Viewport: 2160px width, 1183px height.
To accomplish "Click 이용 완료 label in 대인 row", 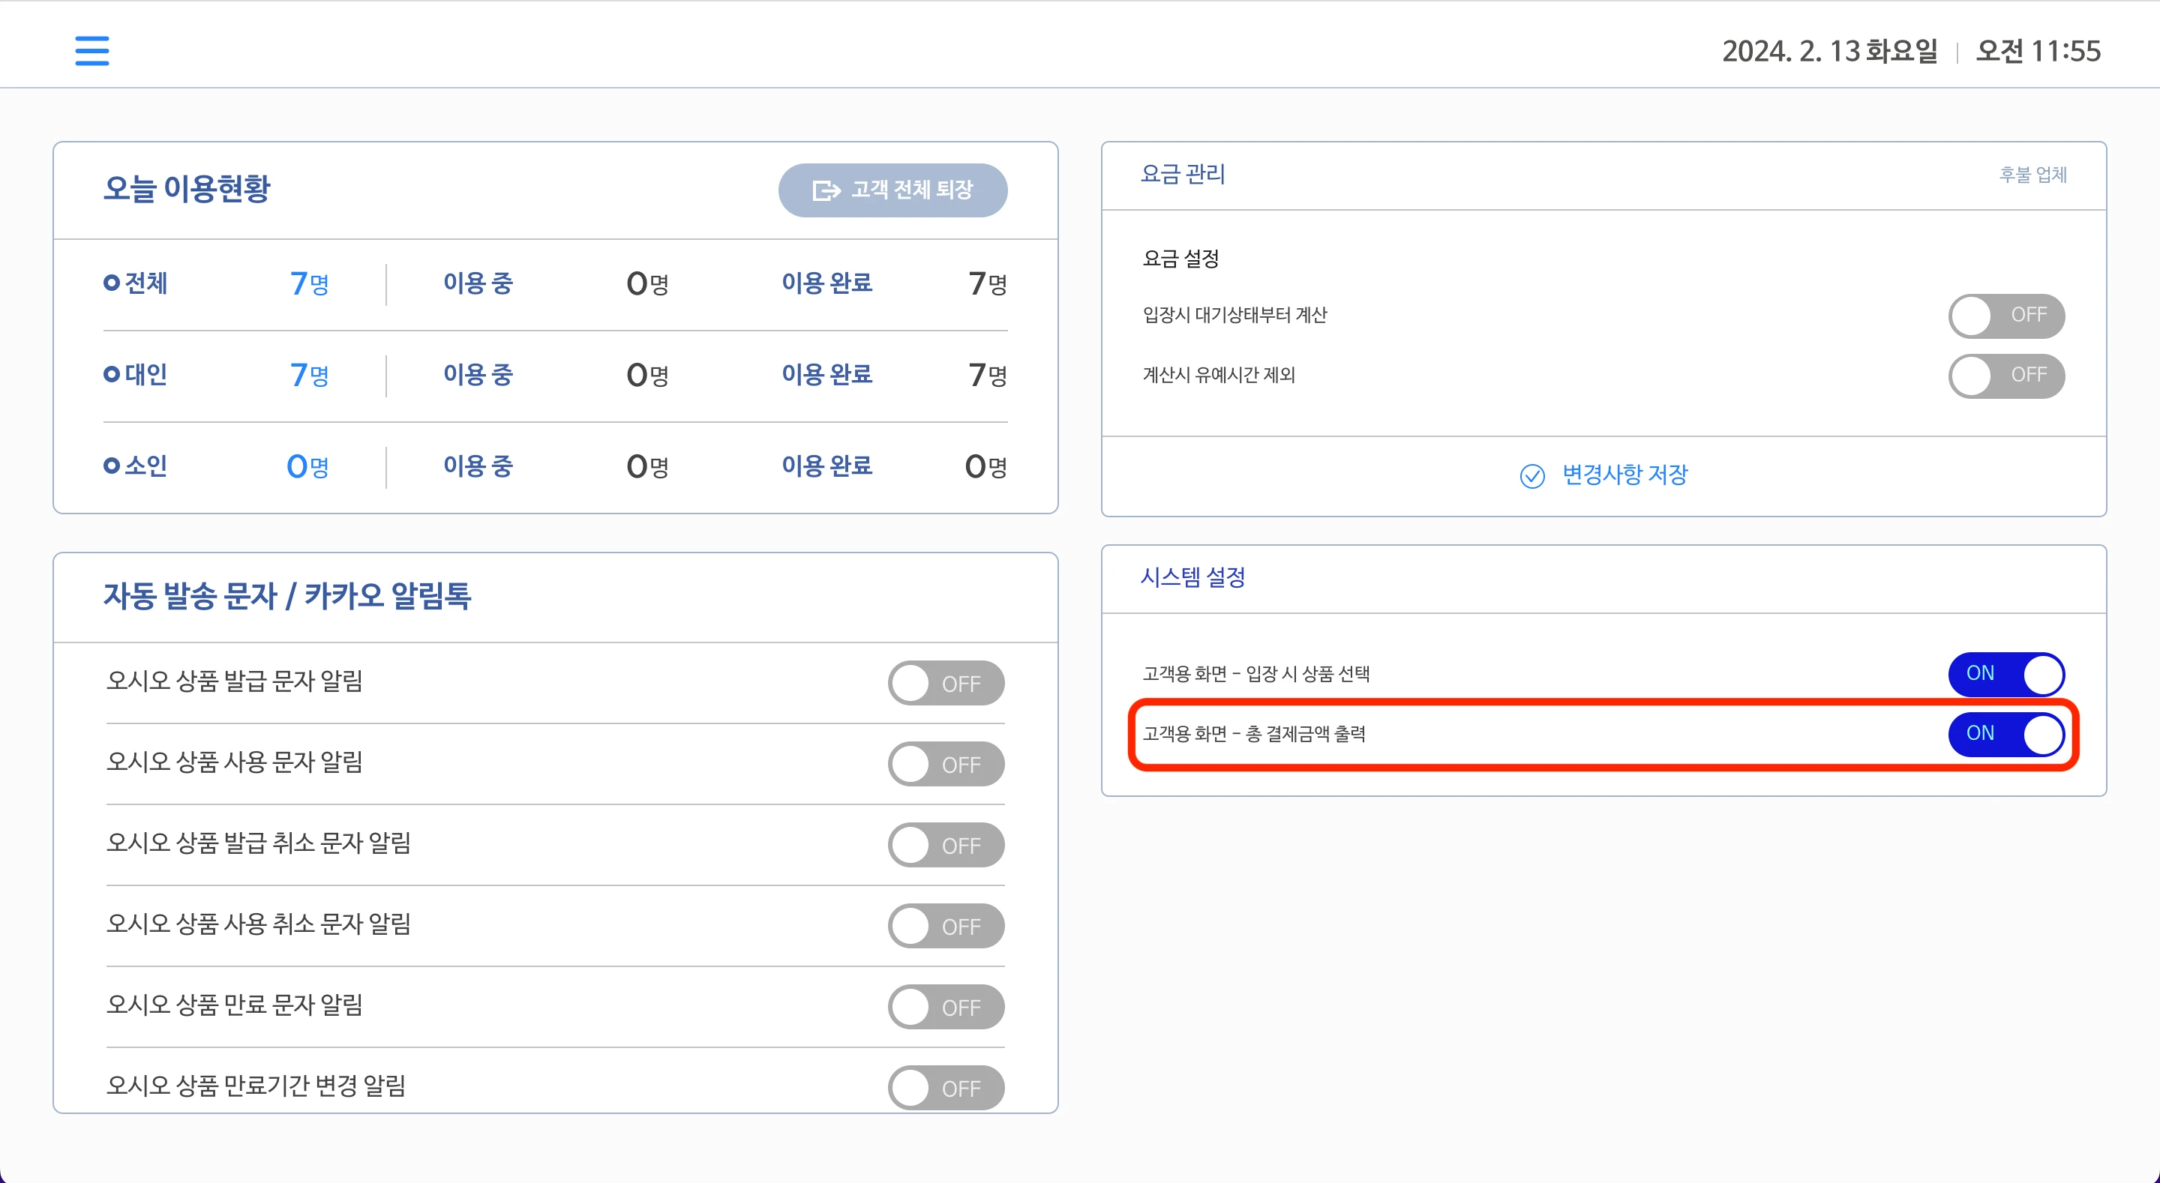I will coord(826,375).
